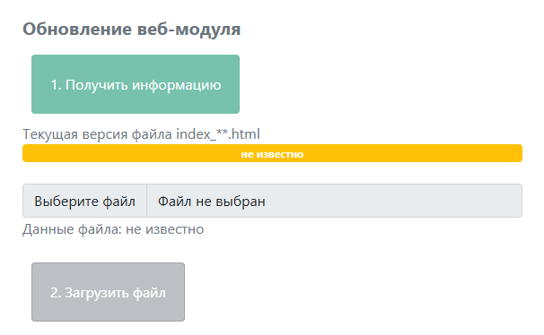544x335 pixels.
Task: Start step 1, 'Получить информацию'
Action: pos(136,84)
